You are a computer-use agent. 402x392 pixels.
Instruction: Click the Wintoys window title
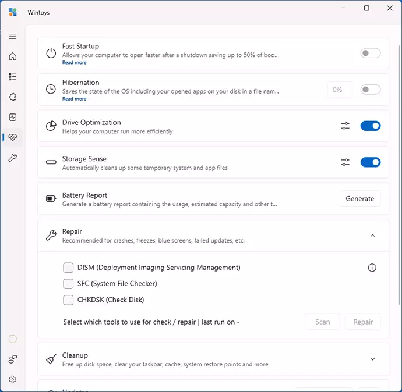38,13
